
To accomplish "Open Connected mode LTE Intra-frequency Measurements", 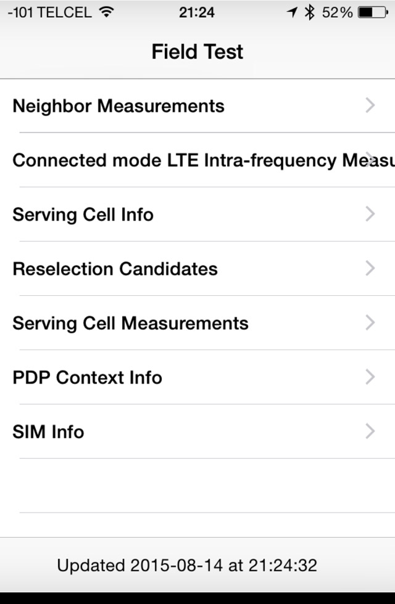I will [197, 161].
